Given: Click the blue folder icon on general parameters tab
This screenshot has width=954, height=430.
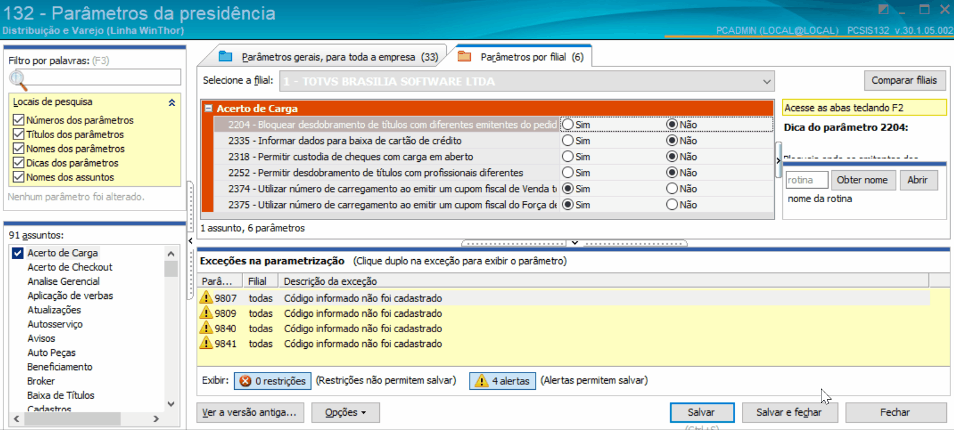Looking at the screenshot, I should (225, 56).
